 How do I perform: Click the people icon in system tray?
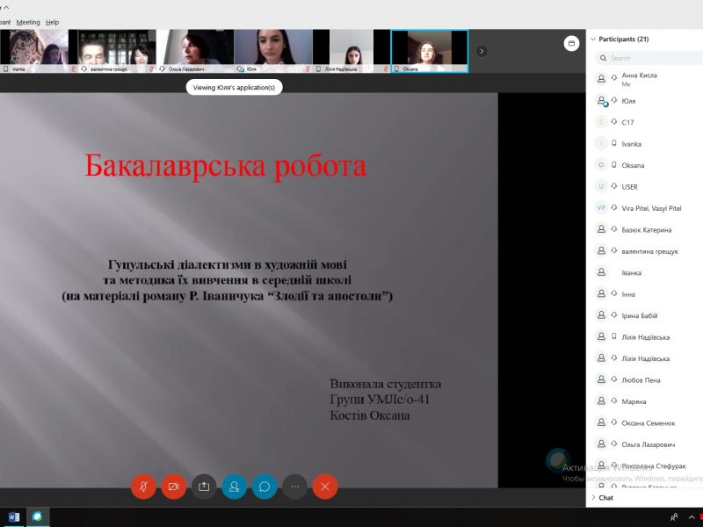(674, 516)
